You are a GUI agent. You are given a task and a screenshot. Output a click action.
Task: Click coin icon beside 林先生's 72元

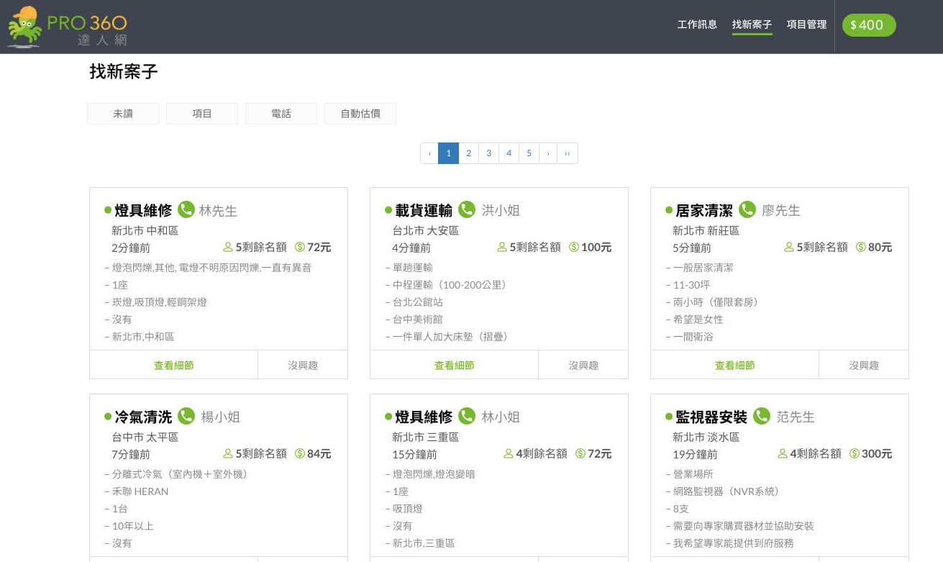300,247
